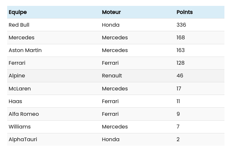
Task: Select the Alpine team cell
Action: point(17,75)
